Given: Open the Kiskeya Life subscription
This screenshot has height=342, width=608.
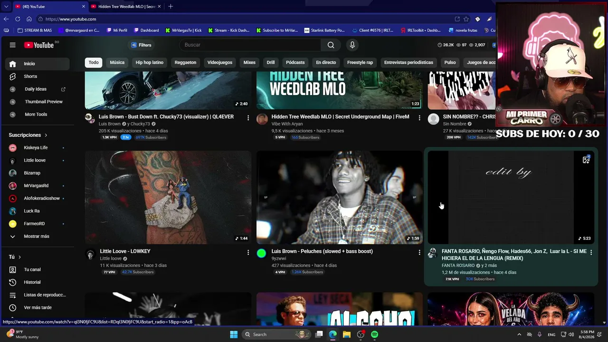Looking at the screenshot, I should click(37, 148).
